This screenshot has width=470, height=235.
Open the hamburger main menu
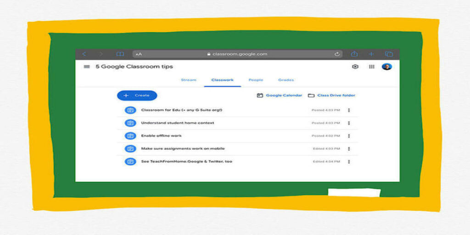(87, 67)
